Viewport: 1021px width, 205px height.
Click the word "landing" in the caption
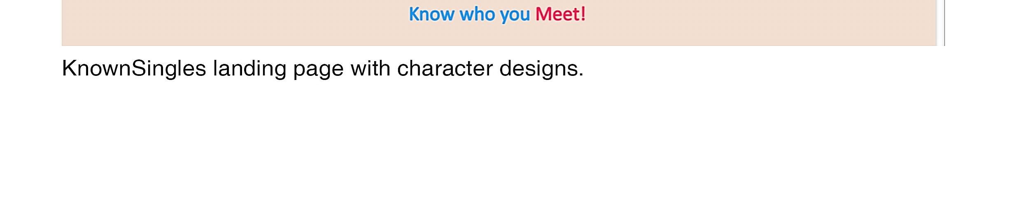[x=249, y=68]
